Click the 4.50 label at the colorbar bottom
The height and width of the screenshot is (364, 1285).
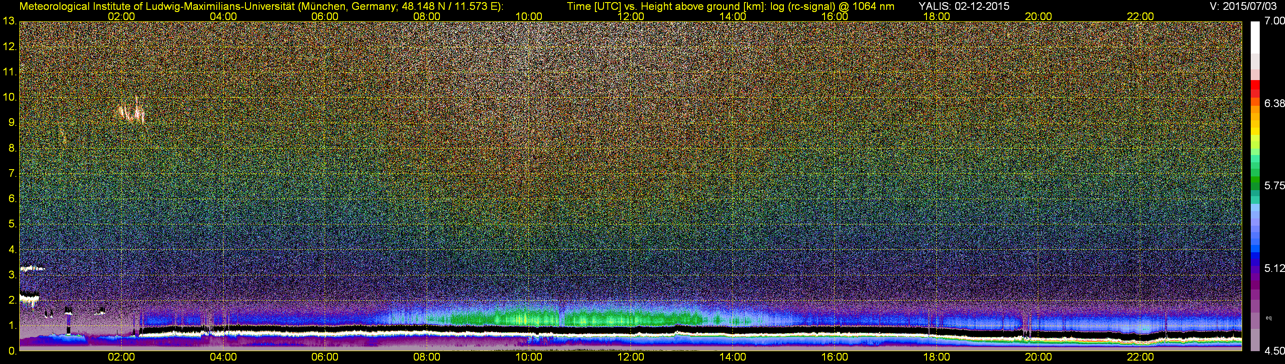pos(1274,351)
